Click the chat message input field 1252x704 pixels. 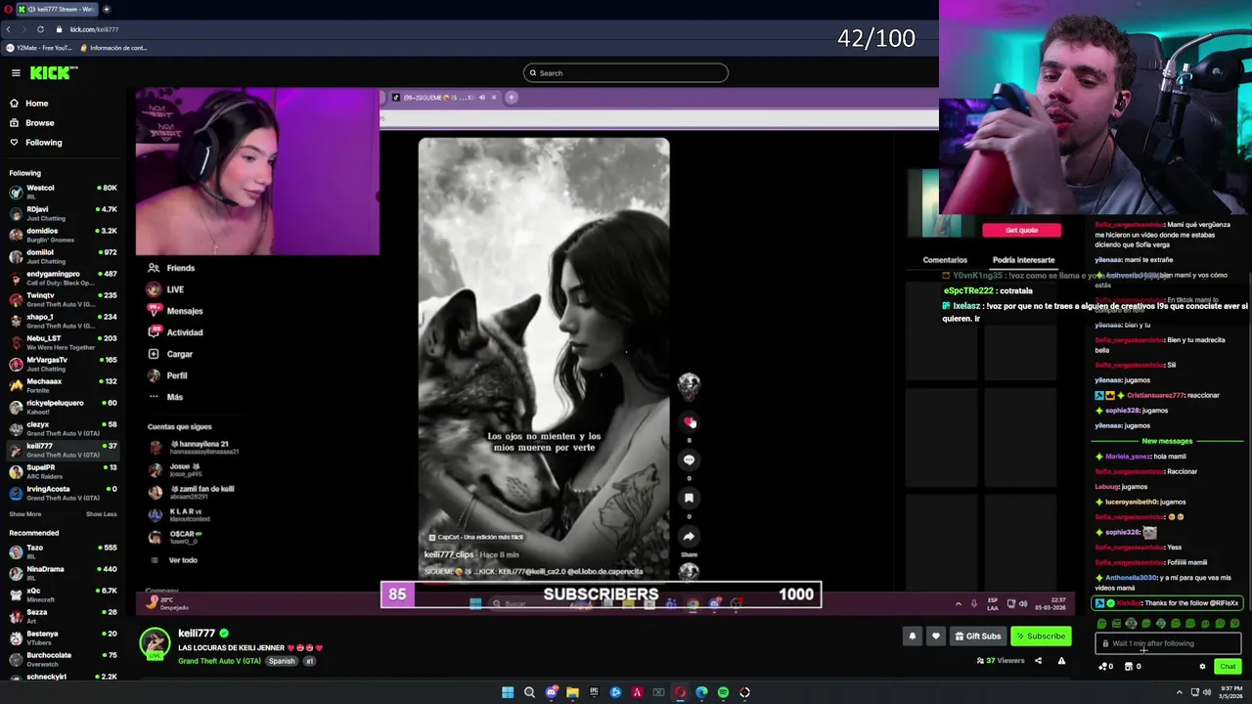tap(1167, 643)
